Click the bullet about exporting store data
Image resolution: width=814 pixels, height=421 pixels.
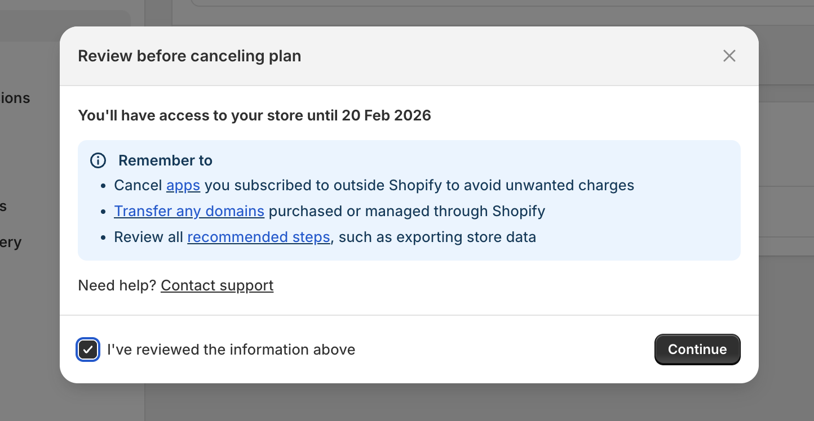point(325,237)
